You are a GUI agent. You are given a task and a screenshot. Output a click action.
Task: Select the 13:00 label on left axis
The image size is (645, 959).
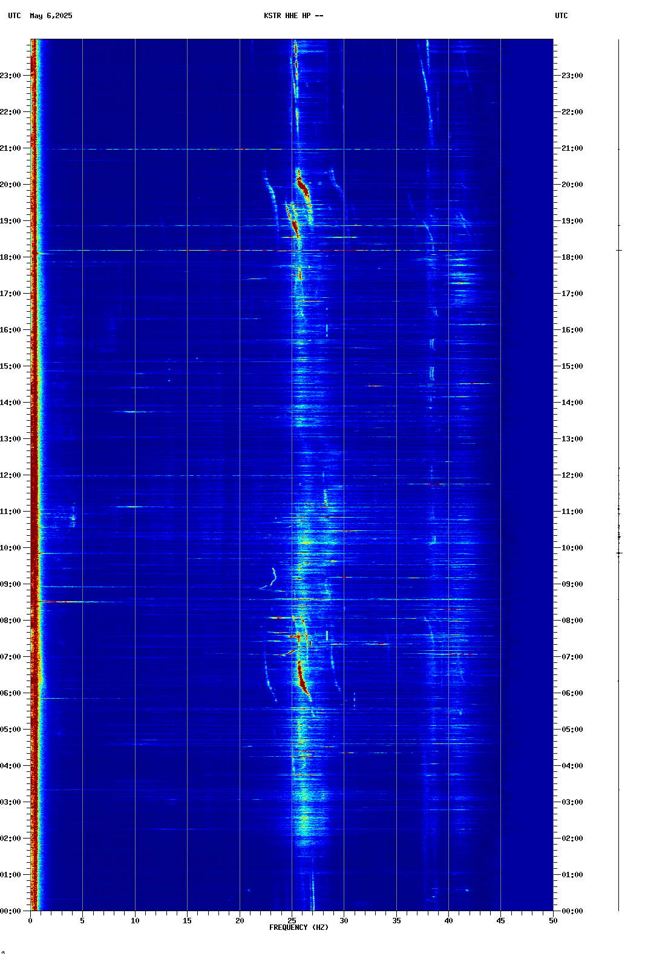(10, 439)
